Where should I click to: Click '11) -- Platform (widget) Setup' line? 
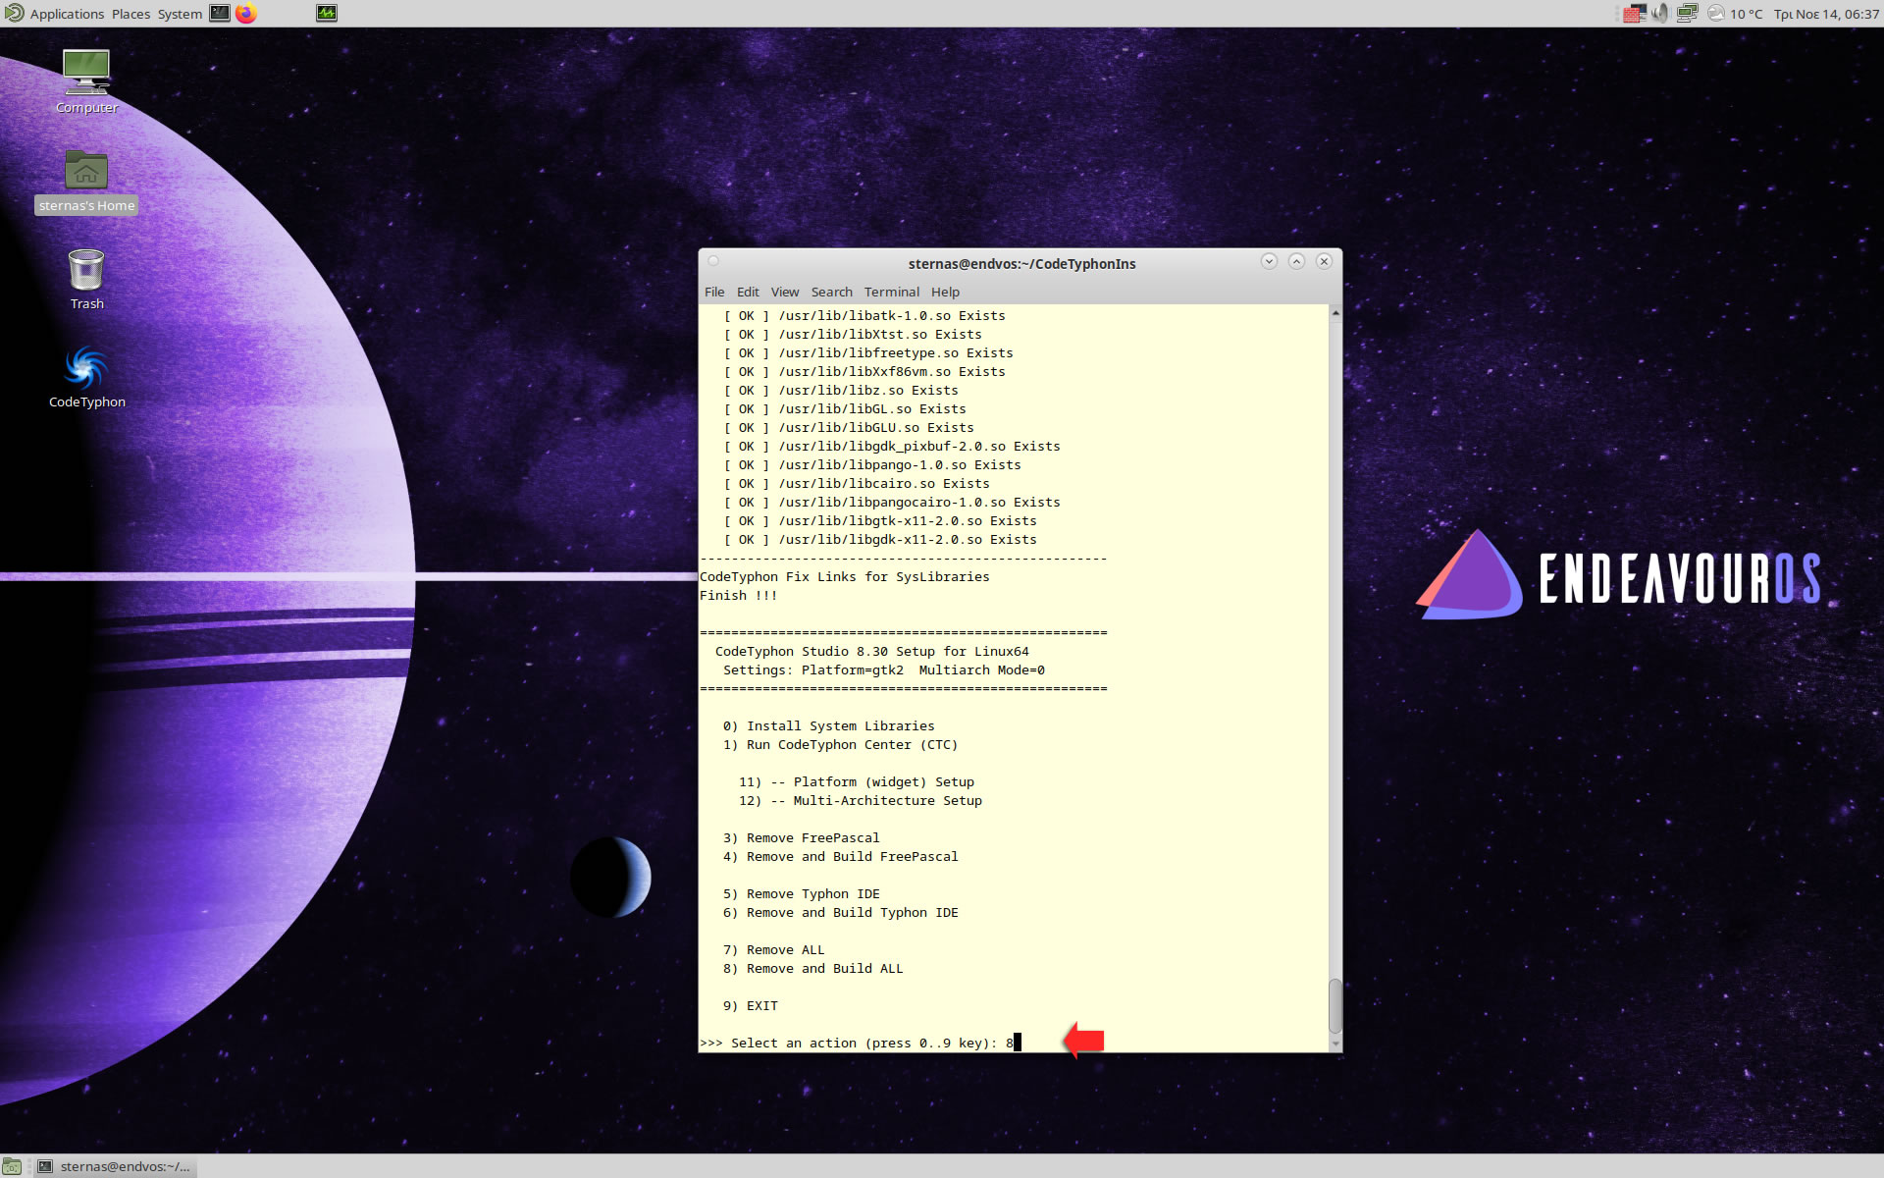tap(857, 781)
